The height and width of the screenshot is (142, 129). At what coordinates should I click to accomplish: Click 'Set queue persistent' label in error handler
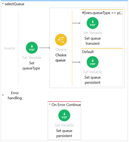(x=64, y=133)
